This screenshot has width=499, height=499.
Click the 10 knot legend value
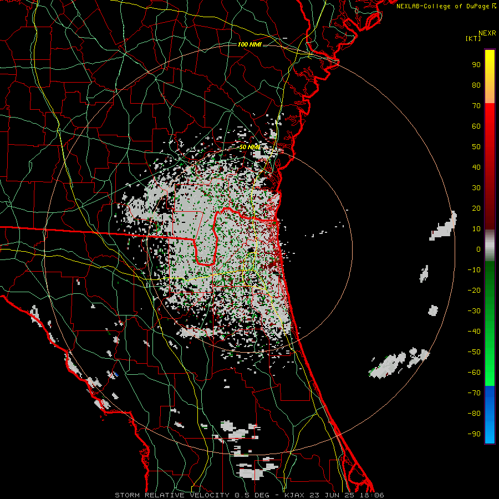(x=476, y=229)
